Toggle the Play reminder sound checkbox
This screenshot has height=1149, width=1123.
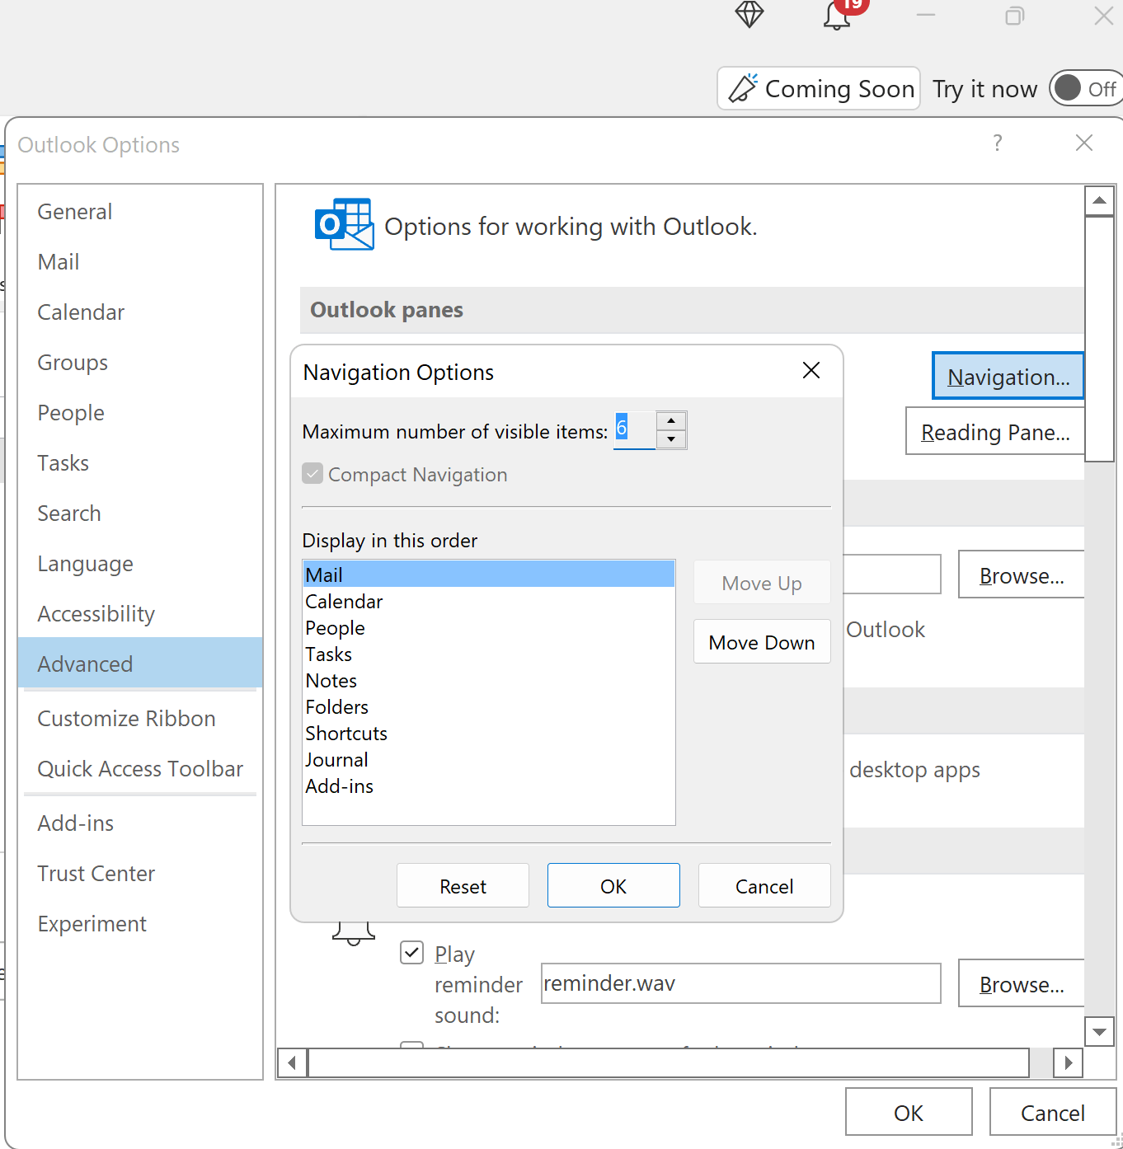412,953
